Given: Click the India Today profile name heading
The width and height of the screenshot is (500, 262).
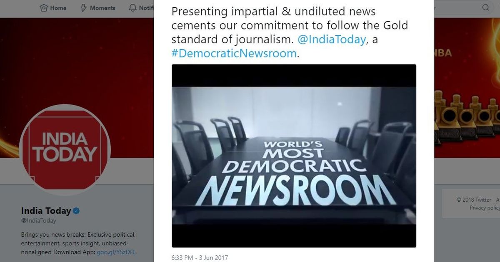Looking at the screenshot, I should [46, 211].
